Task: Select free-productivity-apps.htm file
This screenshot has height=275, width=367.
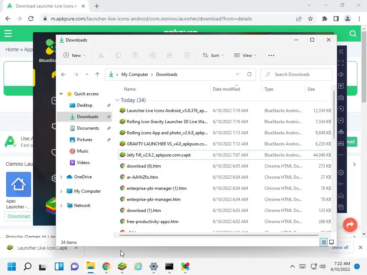Action: pos(224,222)
